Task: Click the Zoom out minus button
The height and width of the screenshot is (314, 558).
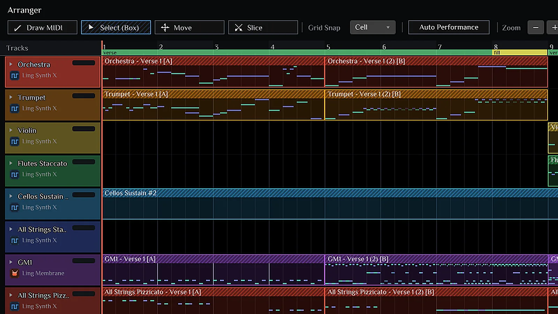Action: tap(536, 28)
